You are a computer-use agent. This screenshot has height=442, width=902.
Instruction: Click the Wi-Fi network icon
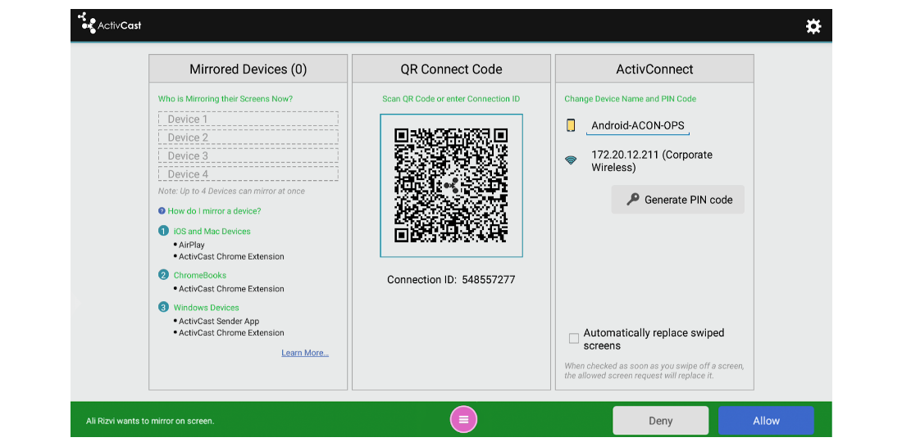(x=571, y=160)
